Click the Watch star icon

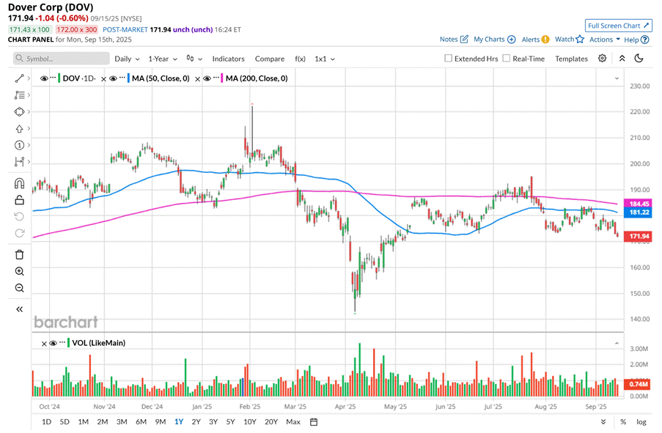click(x=580, y=40)
